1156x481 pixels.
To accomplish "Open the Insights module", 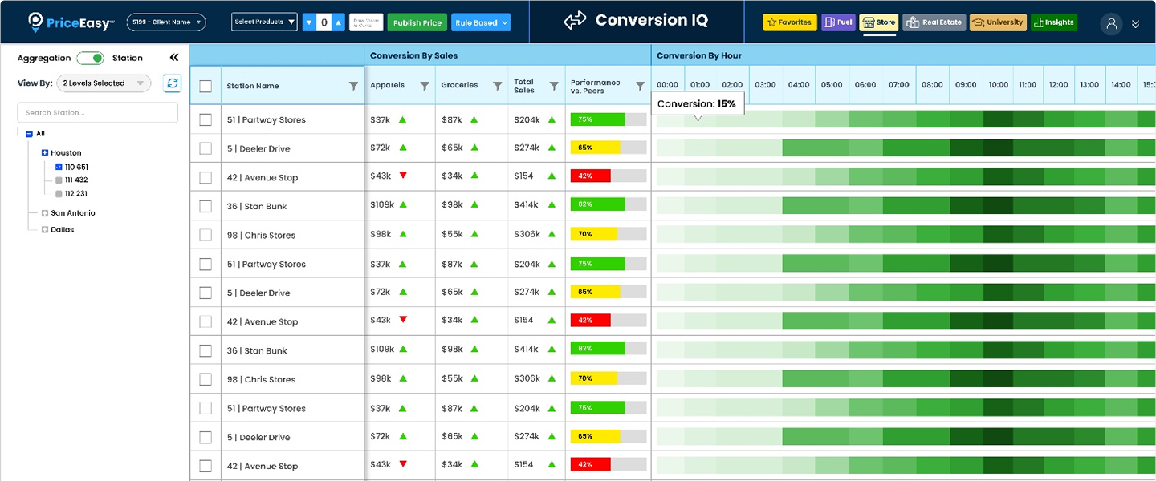I will (x=1054, y=22).
